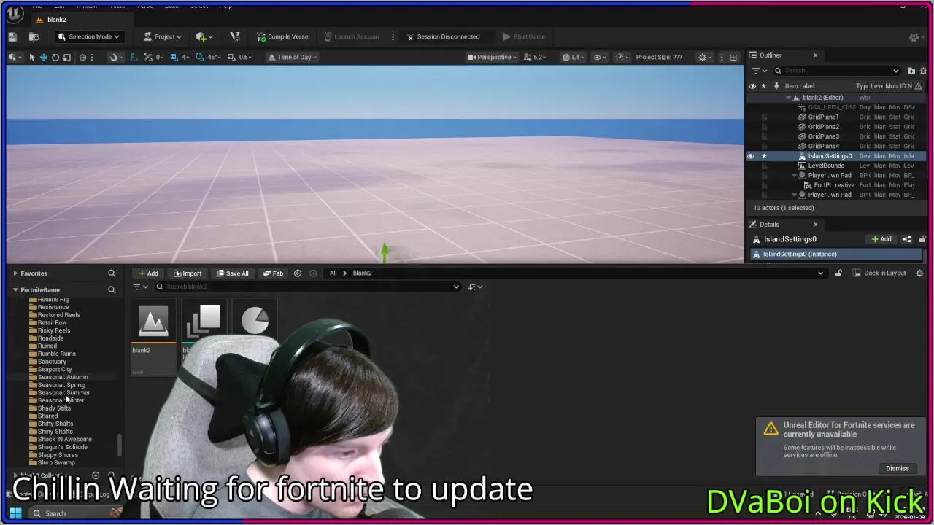Screen dimensions: 934x525
Task: Open the Content Browser settings gear
Action: click(919, 273)
